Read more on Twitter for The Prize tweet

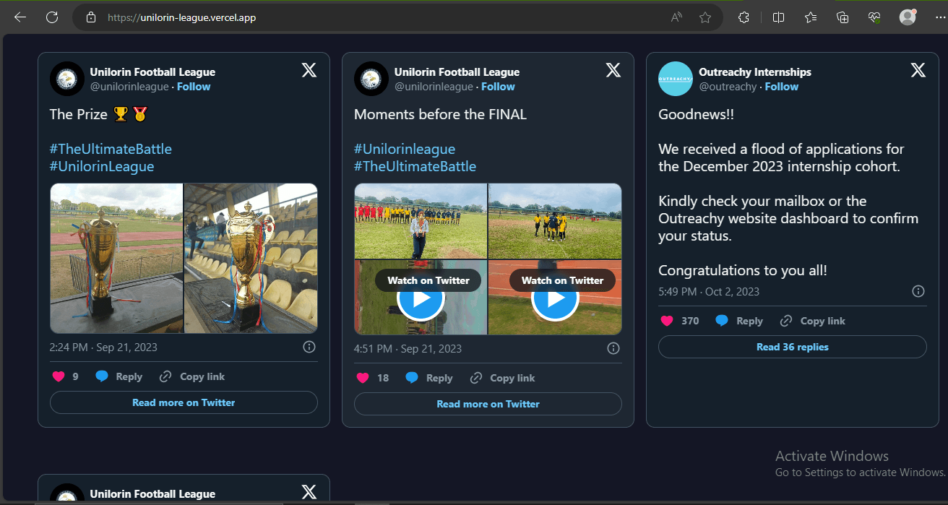(184, 402)
